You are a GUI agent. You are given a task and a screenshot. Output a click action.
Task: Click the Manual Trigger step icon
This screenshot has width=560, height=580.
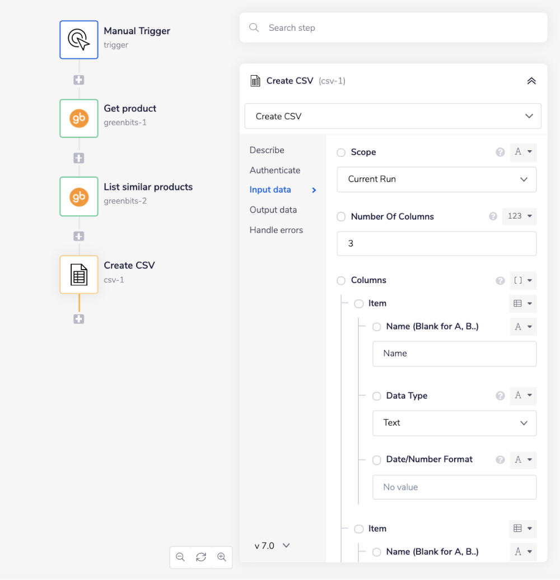[x=79, y=40]
